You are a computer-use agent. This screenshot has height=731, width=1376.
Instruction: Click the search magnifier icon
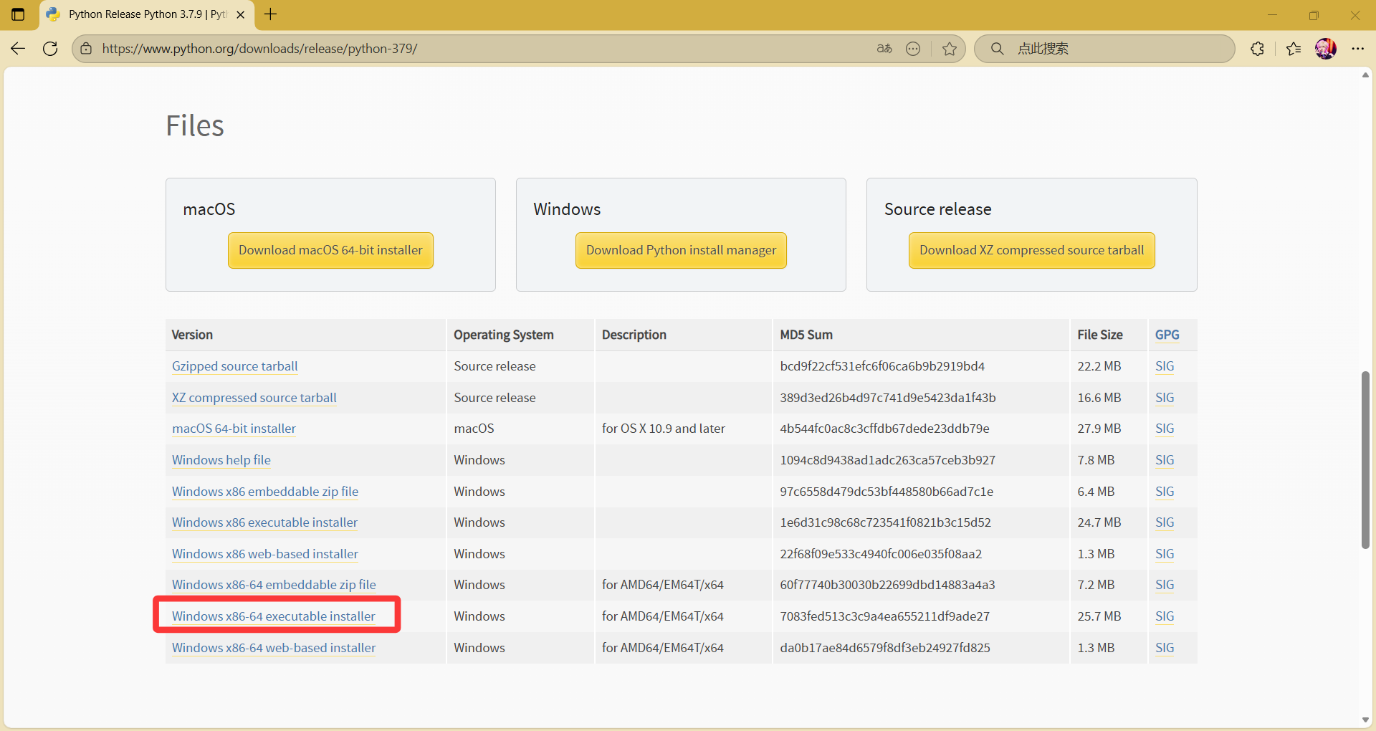tap(997, 49)
